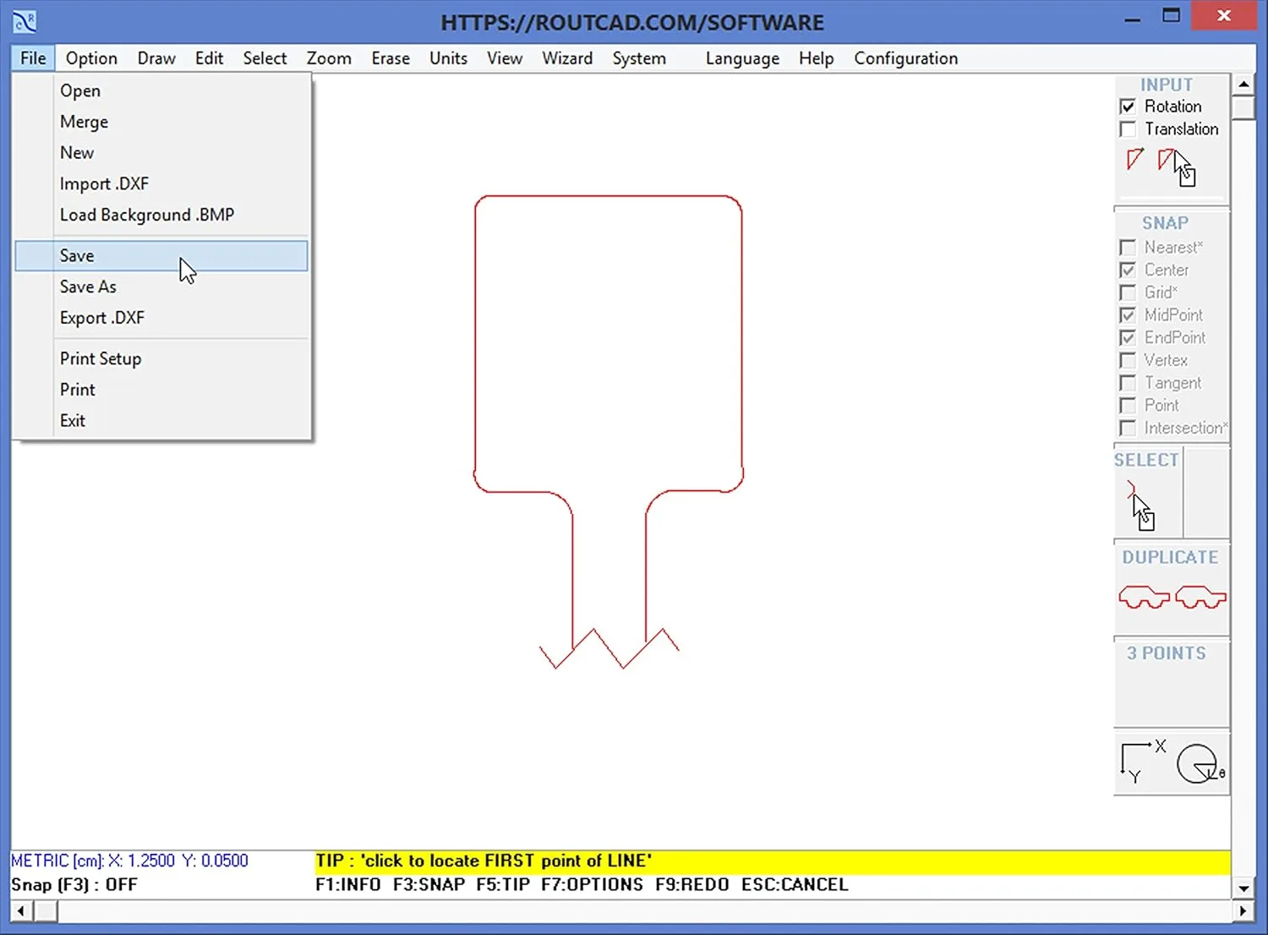Select the rotation input arrow icon
Screen dimensions: 1268x935
pyautogui.click(x=1134, y=161)
